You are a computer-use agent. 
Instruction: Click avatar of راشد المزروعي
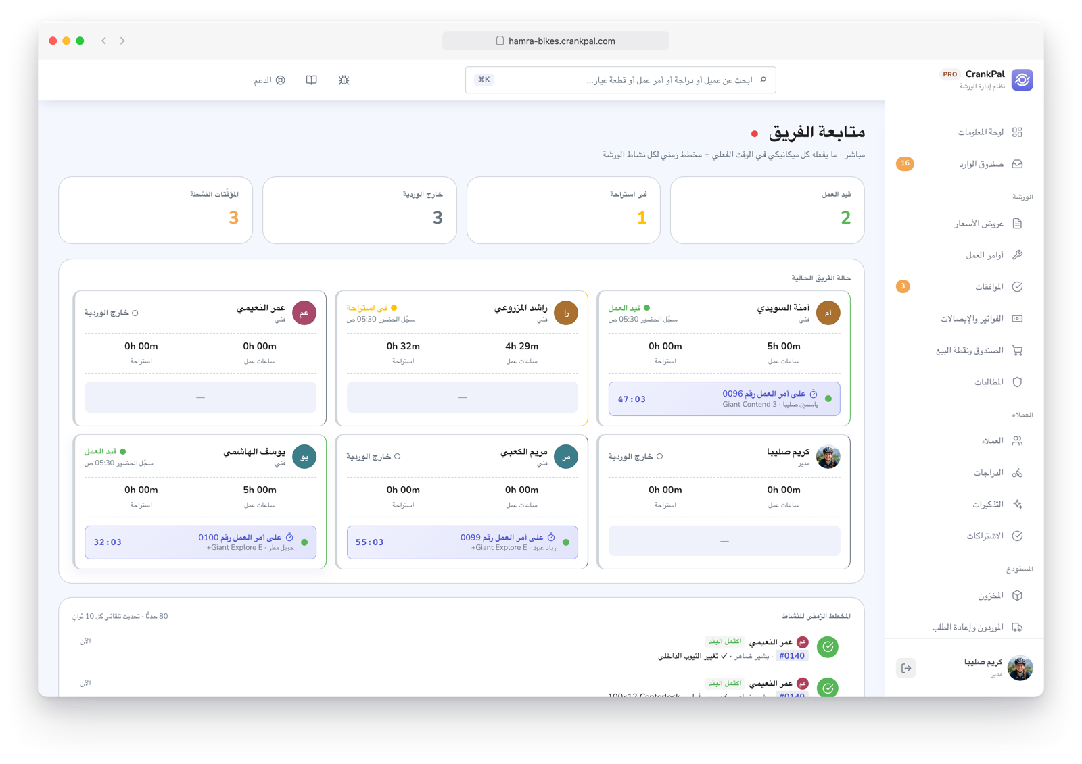pyautogui.click(x=566, y=313)
